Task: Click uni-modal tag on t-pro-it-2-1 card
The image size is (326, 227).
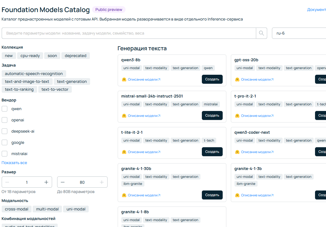Action: point(244,104)
